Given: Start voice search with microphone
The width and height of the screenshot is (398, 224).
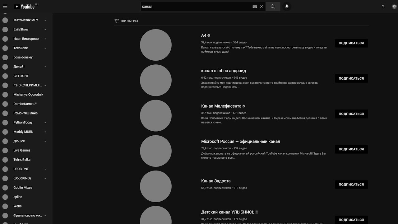Looking at the screenshot, I should click(x=287, y=7).
